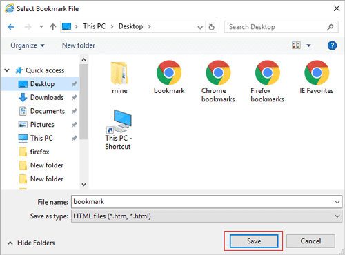Click the scroll up arrow of navigation pane
Screen dimensions: 345x255
(84, 60)
